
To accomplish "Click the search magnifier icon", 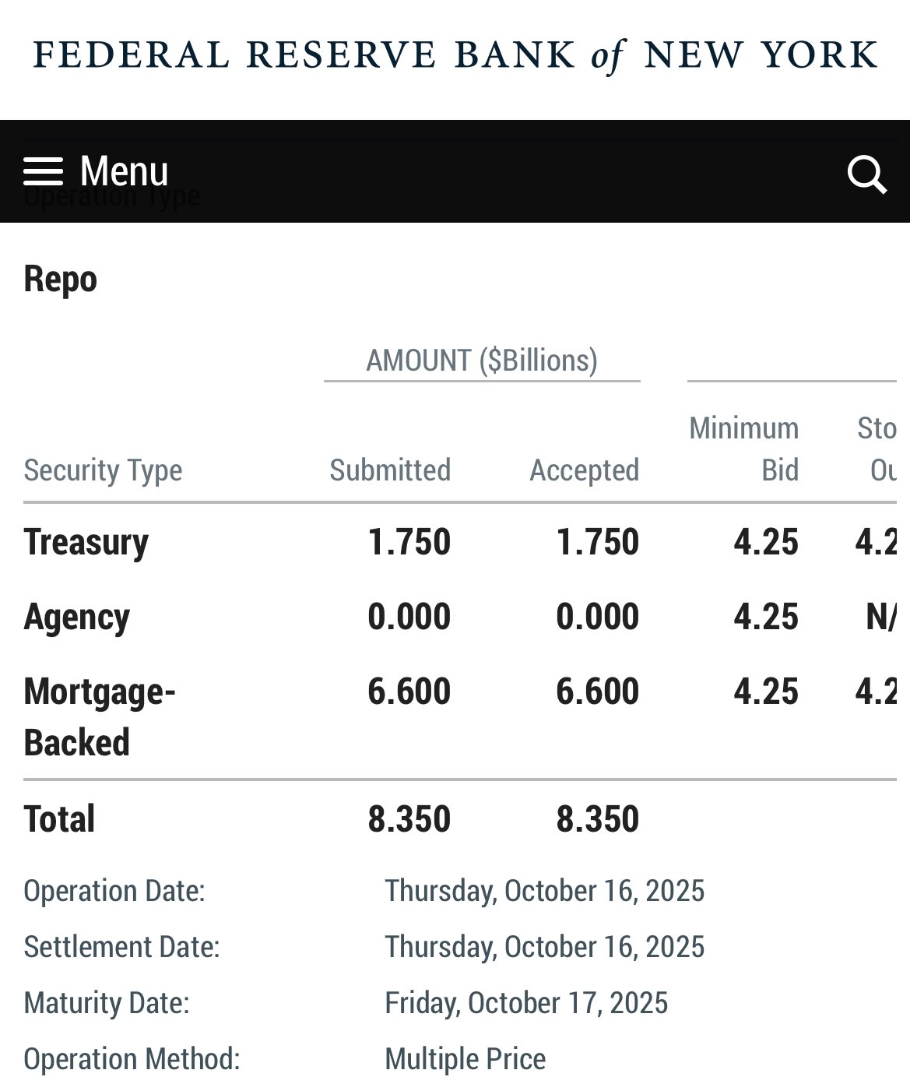I will click(867, 174).
